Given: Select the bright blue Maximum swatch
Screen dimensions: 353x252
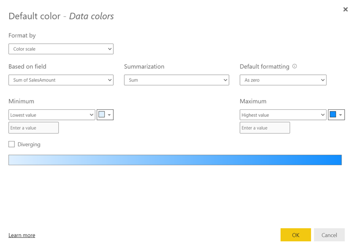Looking at the screenshot, I should [x=333, y=115].
